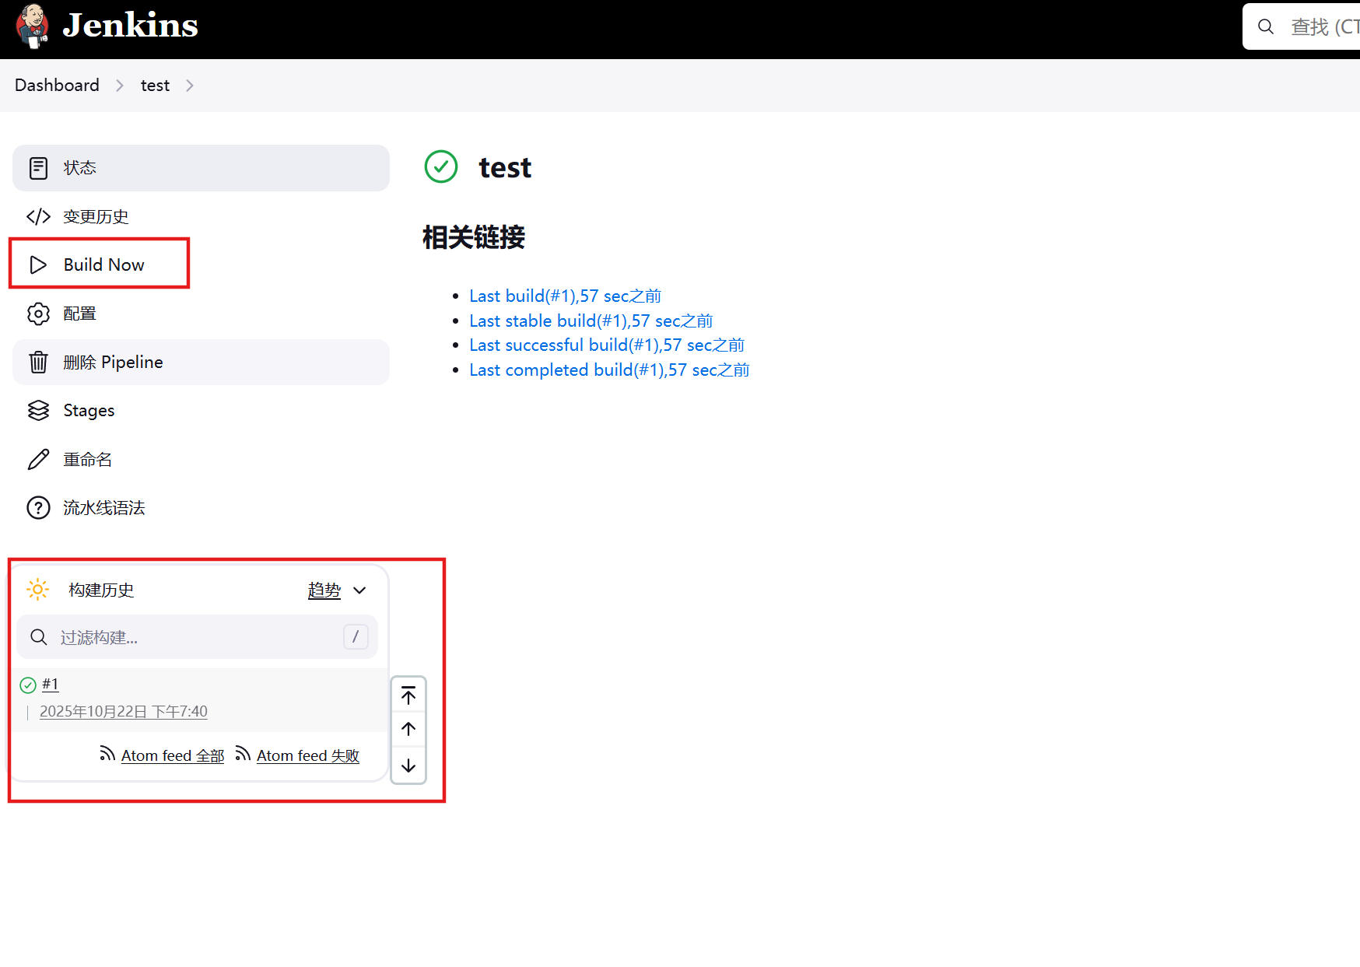
Task: Open test breadcrumb link
Action: [155, 86]
